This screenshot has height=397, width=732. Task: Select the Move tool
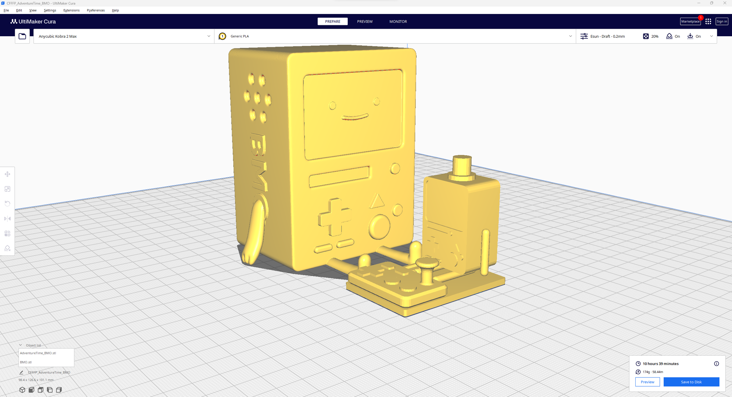coord(7,174)
